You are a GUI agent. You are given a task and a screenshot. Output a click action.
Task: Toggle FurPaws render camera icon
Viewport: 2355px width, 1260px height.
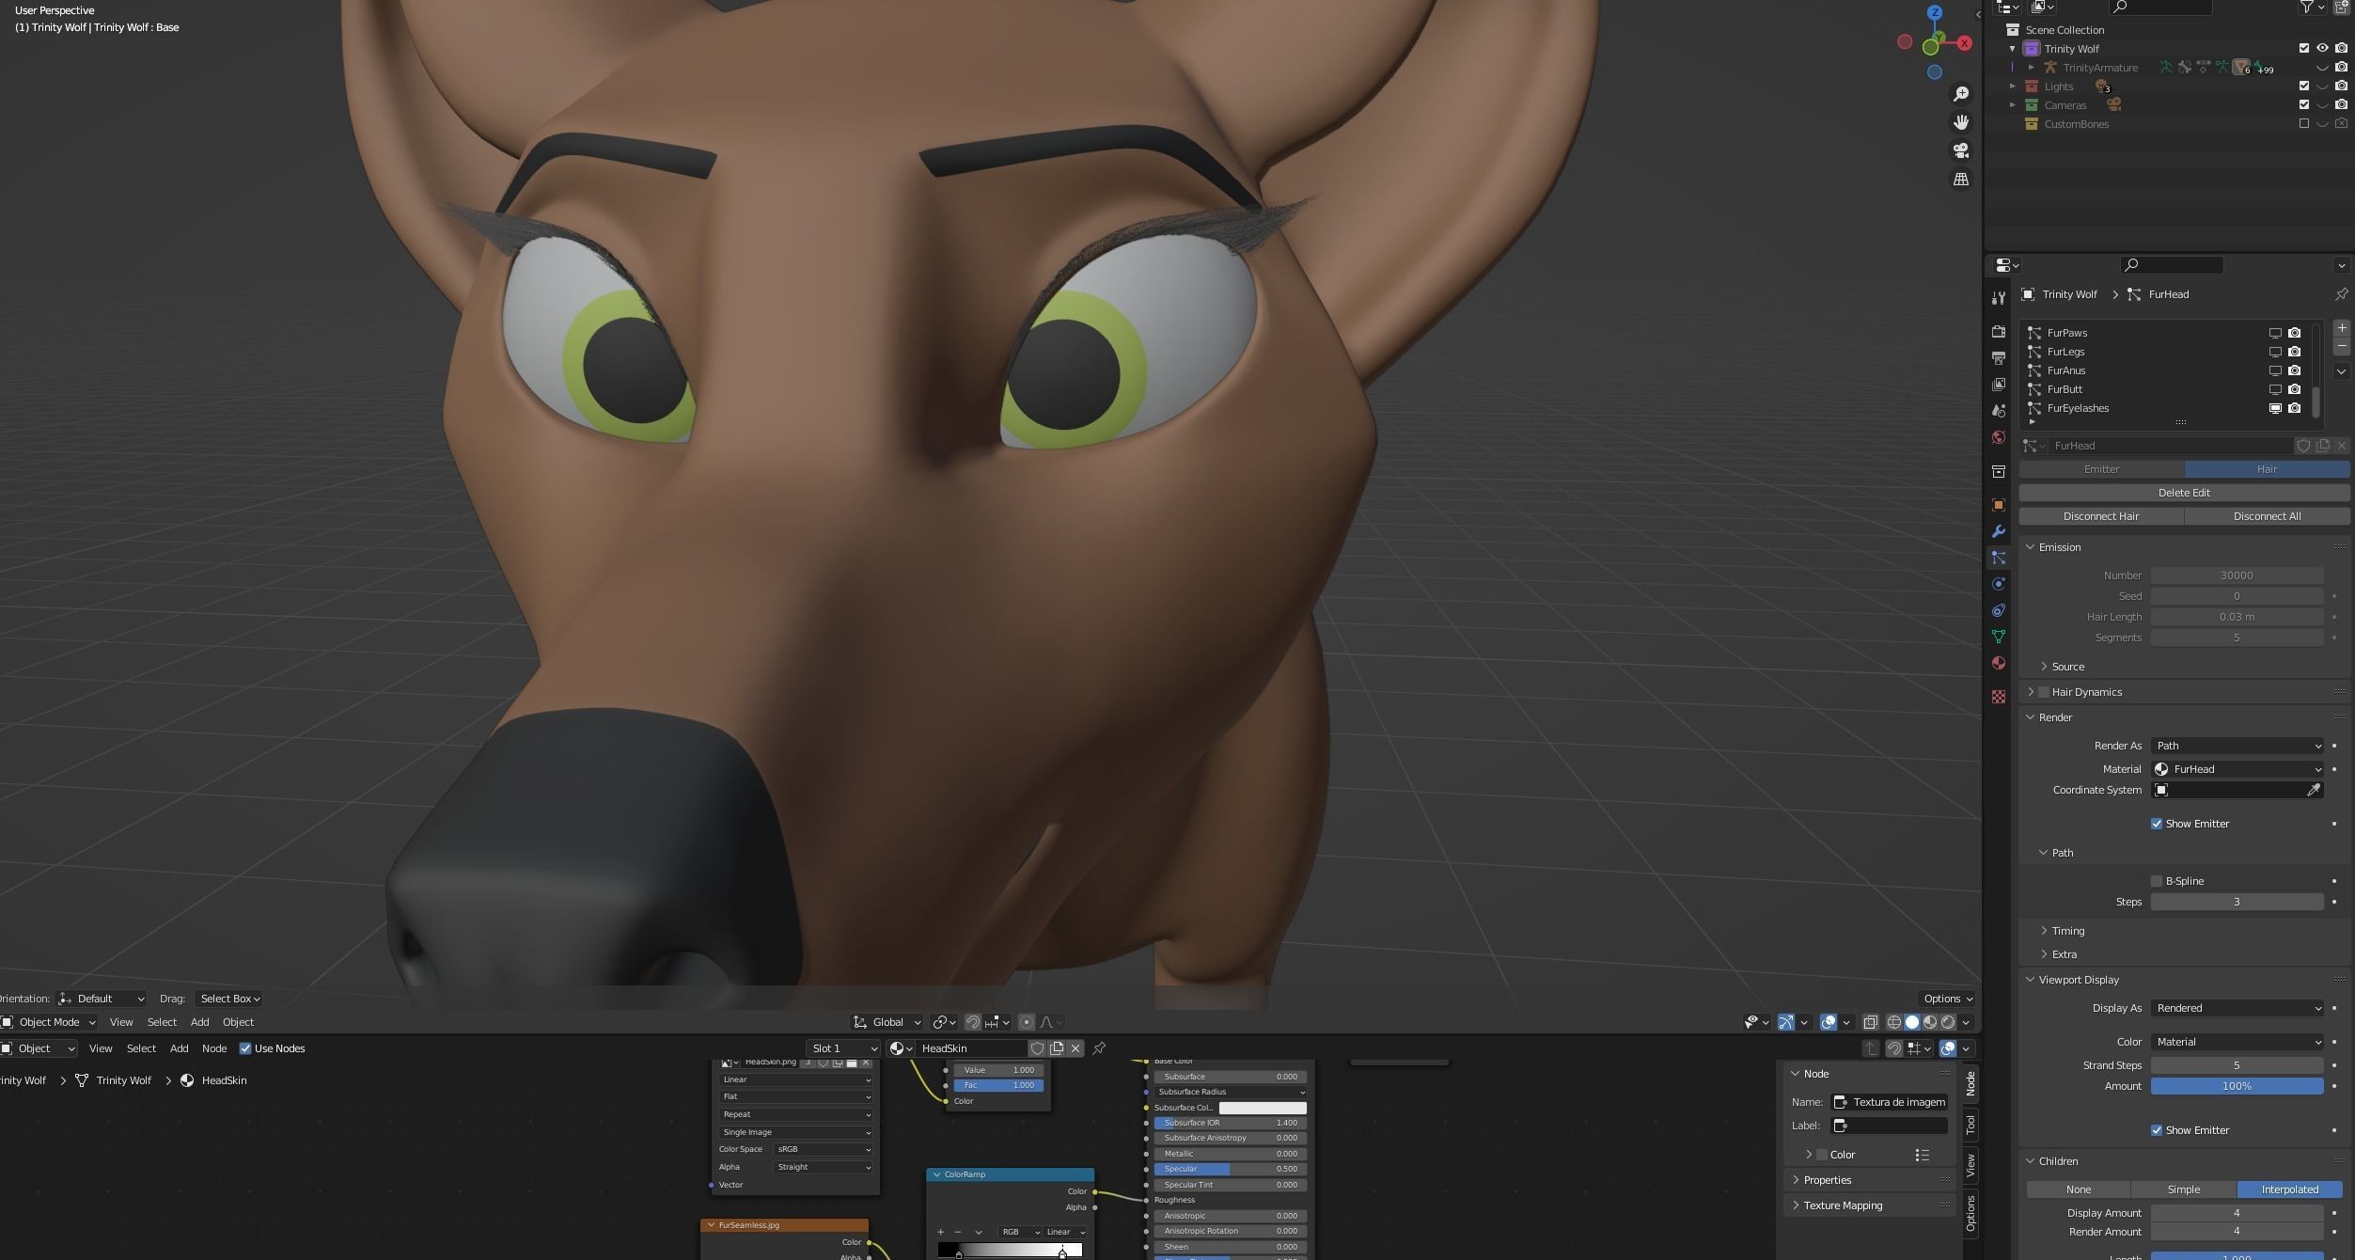point(2294,333)
